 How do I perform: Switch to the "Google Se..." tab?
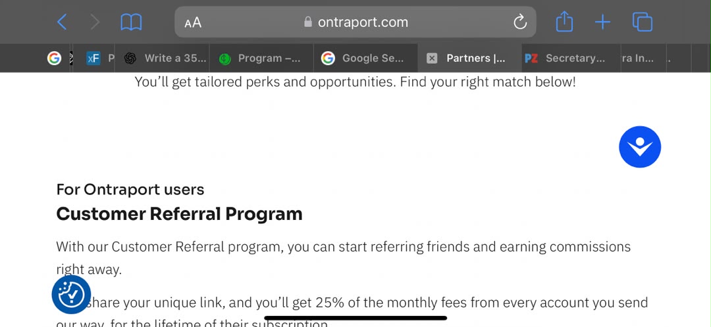[x=365, y=58]
